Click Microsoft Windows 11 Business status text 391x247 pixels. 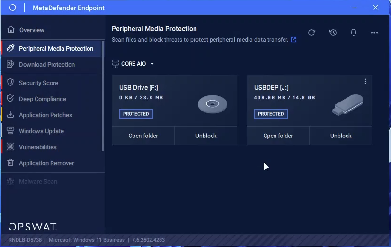(87, 240)
